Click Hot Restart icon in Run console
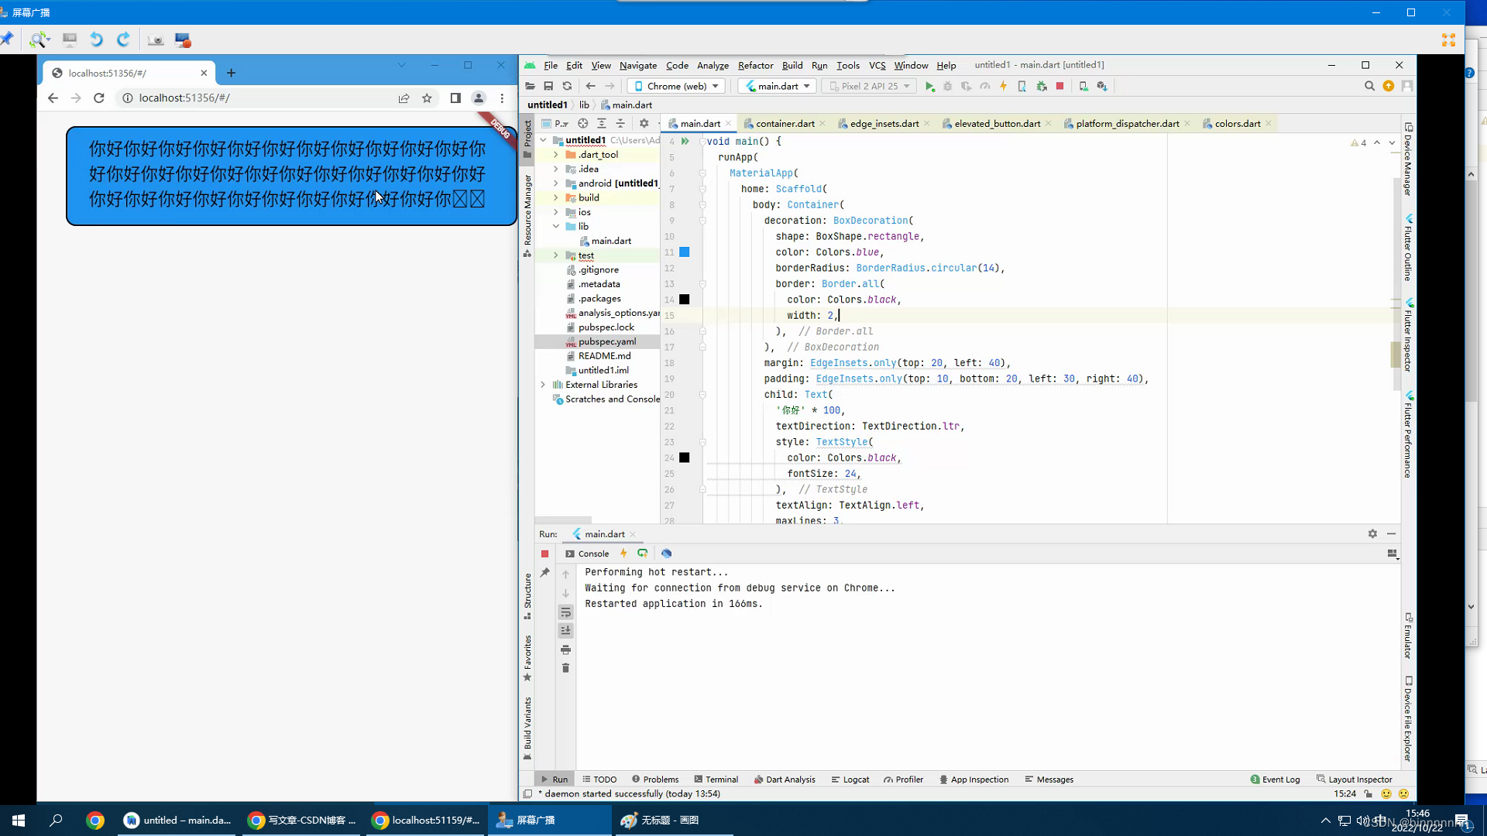The image size is (1487, 836). (642, 553)
